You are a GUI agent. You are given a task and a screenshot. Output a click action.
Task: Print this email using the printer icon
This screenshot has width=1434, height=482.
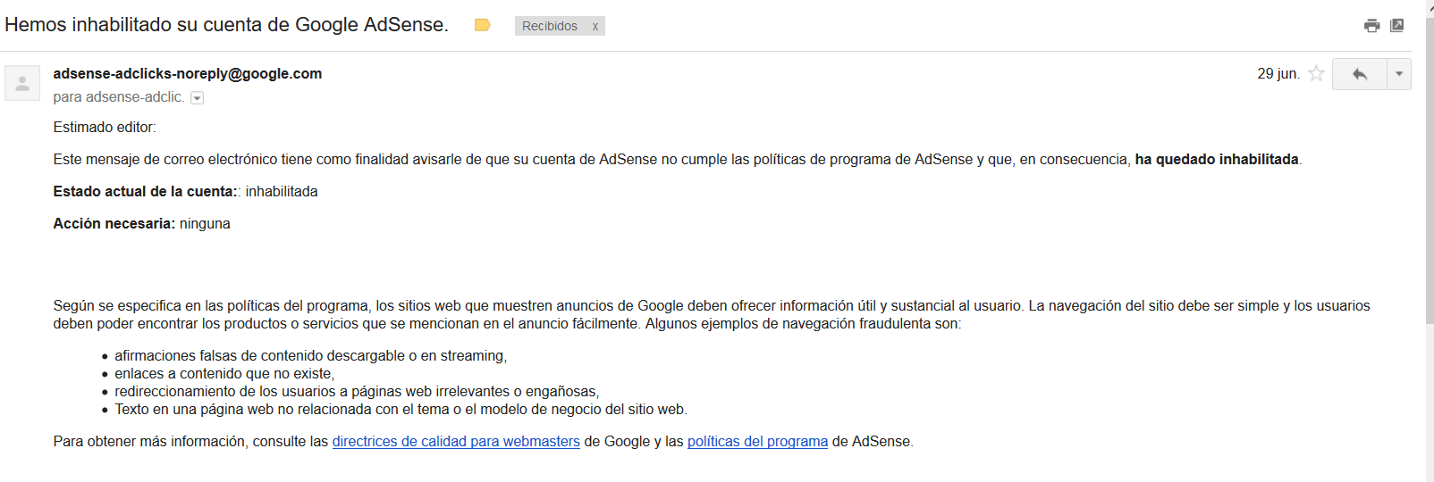click(1371, 26)
